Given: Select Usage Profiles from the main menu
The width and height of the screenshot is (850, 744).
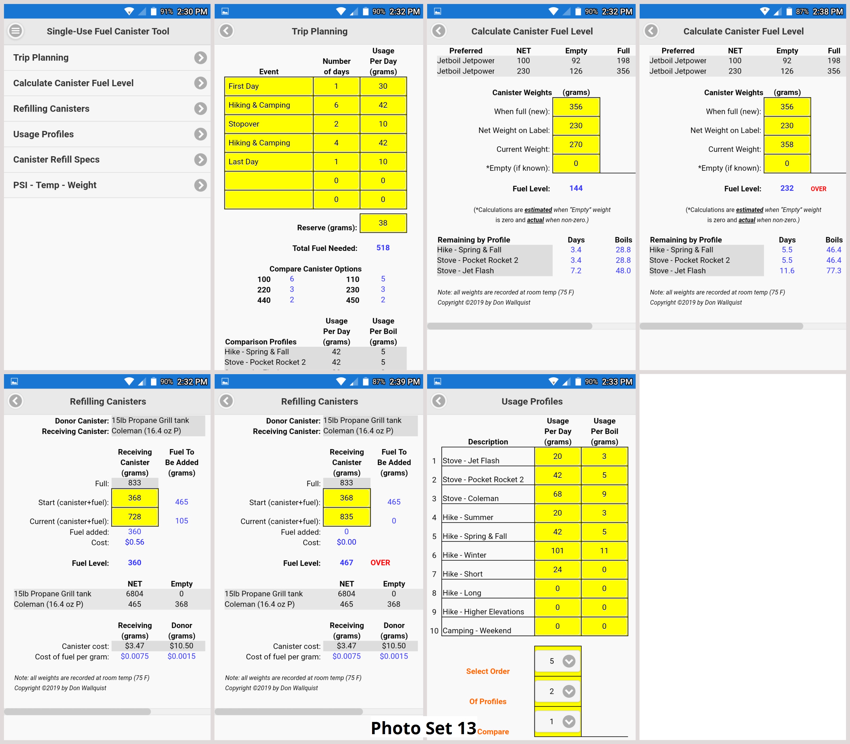Looking at the screenshot, I should [43, 134].
